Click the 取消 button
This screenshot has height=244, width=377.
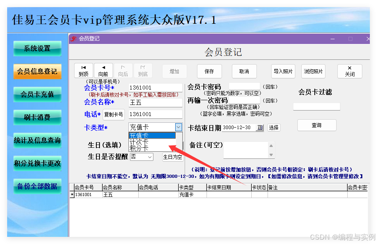244,71
